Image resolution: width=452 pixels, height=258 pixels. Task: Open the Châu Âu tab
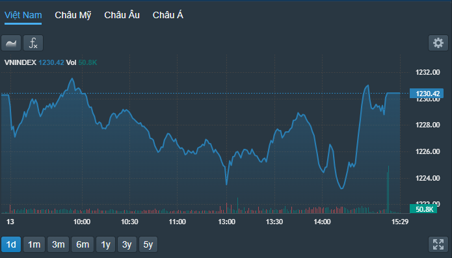click(122, 15)
